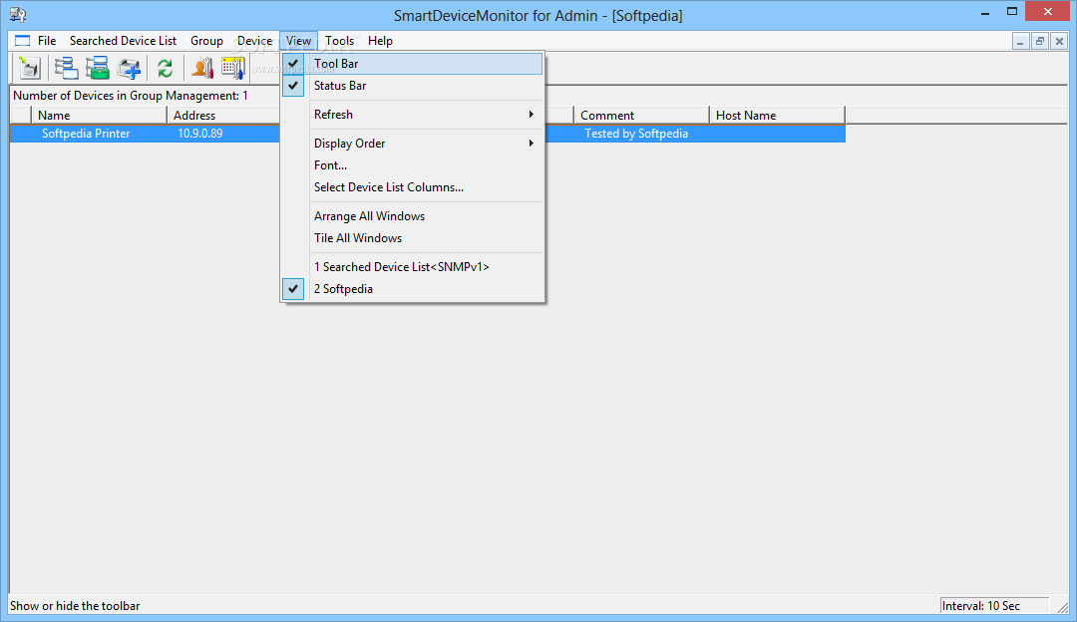Click the pinned printer toolbar icon

pyautogui.click(x=30, y=68)
